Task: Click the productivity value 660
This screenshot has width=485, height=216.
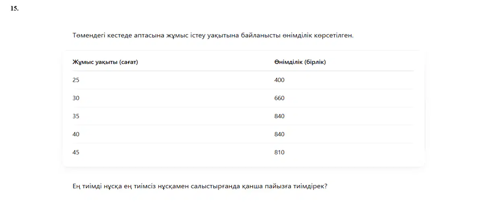Action: pyautogui.click(x=279, y=98)
